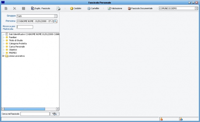
Task: Click the orange user icon in status bar
Action: coord(161,119)
